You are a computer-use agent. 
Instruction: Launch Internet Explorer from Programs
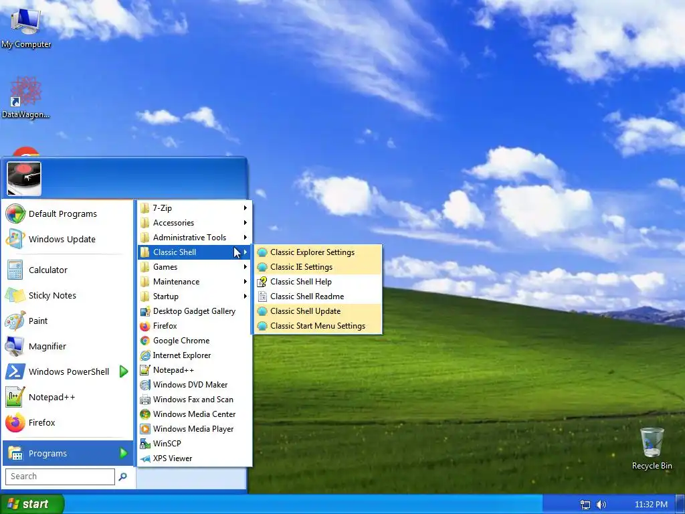pos(195,355)
